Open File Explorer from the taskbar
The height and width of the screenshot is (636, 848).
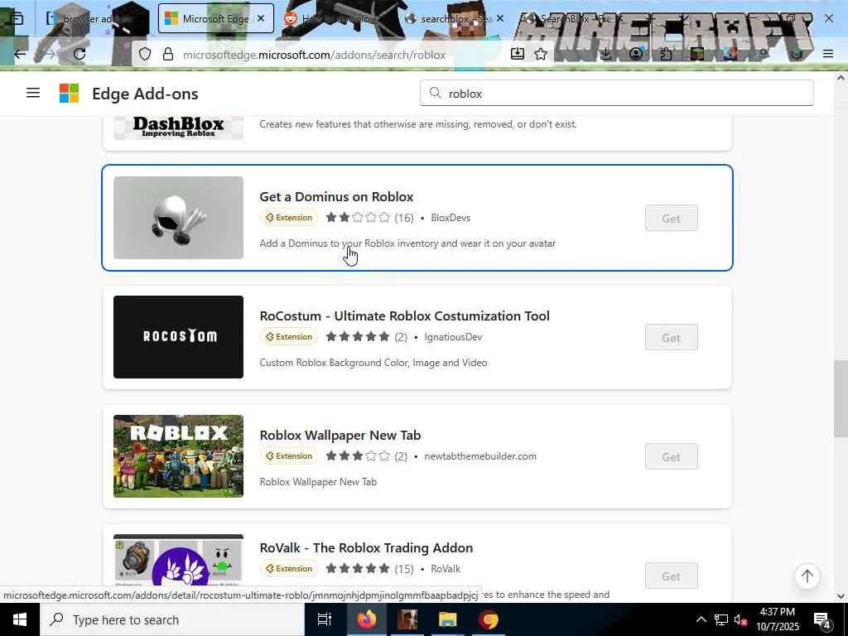(447, 619)
